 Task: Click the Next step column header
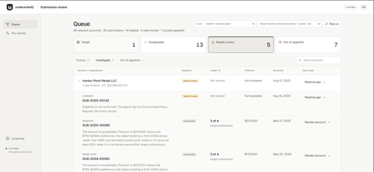[308, 71]
